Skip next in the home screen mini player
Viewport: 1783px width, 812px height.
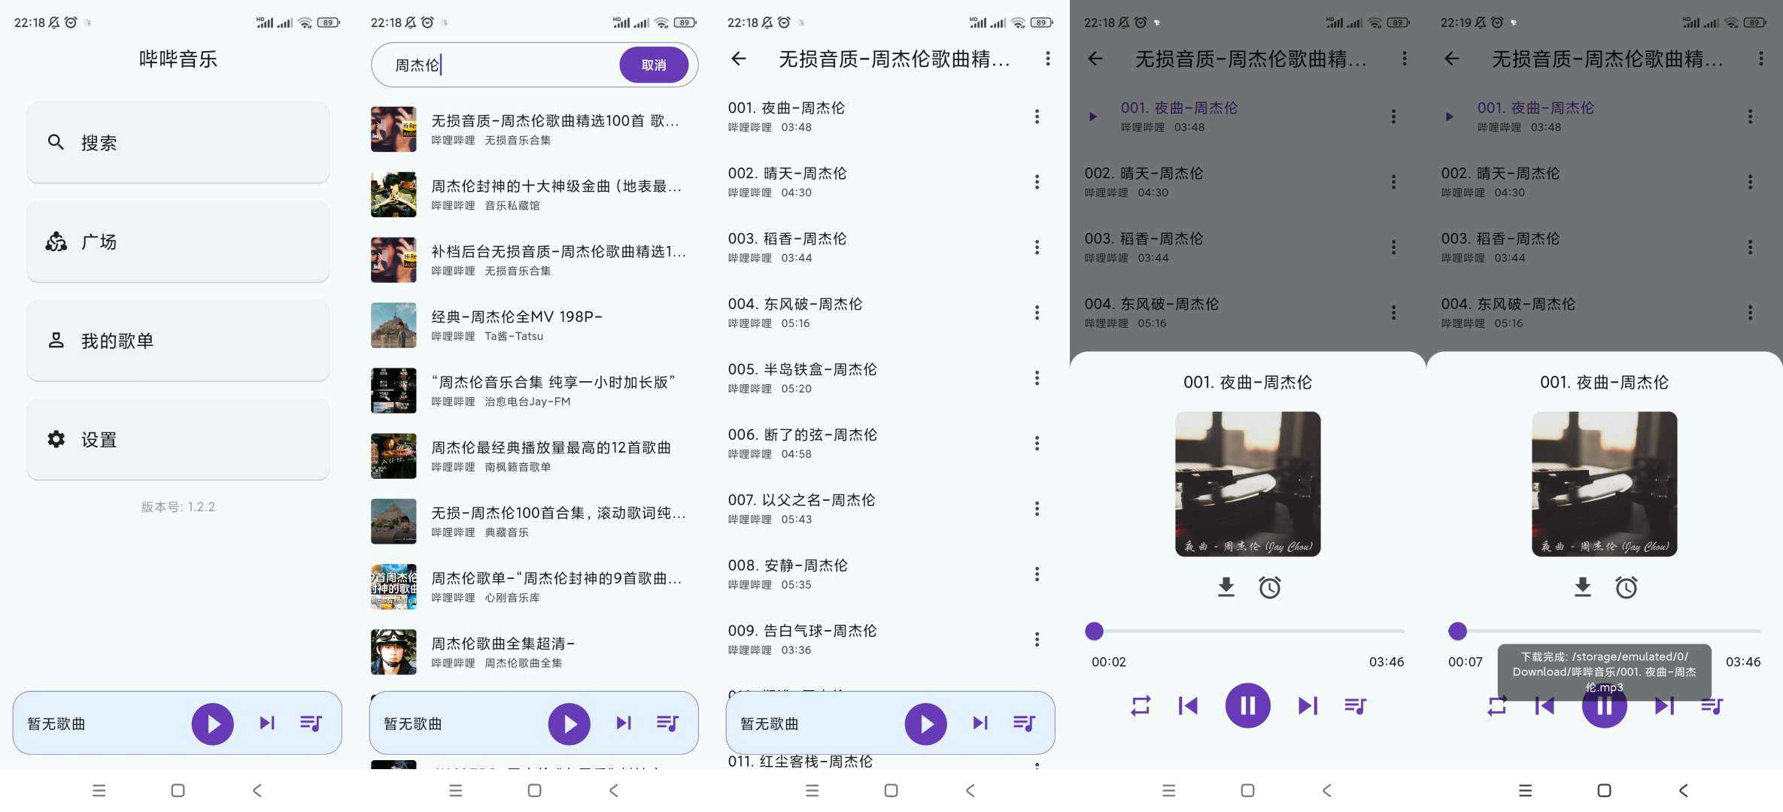click(267, 723)
